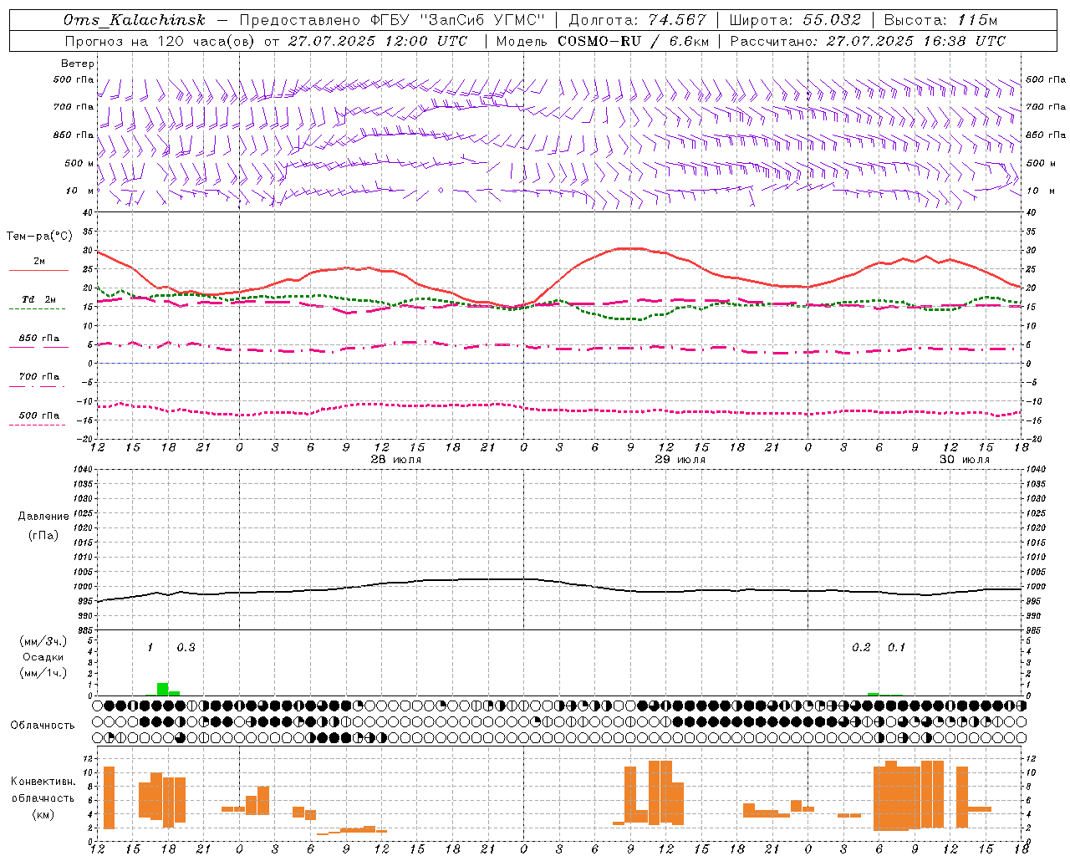Click the '0.3' precipitation amount value
This screenshot has width=1070, height=856.
186,648
